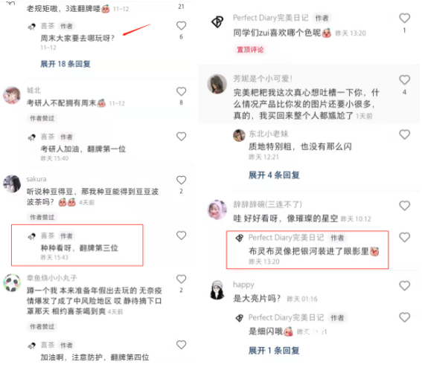Open Perfect Diary logo avatar on pinned comment
This screenshot has width=422, height=370.
pyautogui.click(x=217, y=22)
